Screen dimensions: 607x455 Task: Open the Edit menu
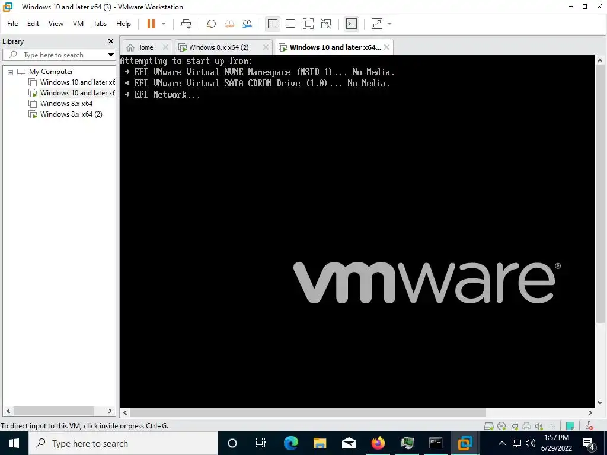point(33,24)
